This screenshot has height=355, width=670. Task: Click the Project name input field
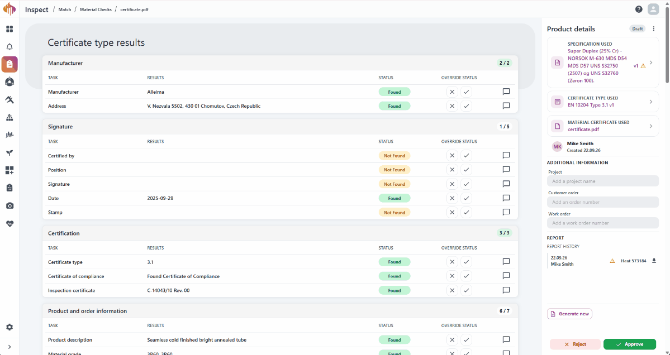point(602,181)
